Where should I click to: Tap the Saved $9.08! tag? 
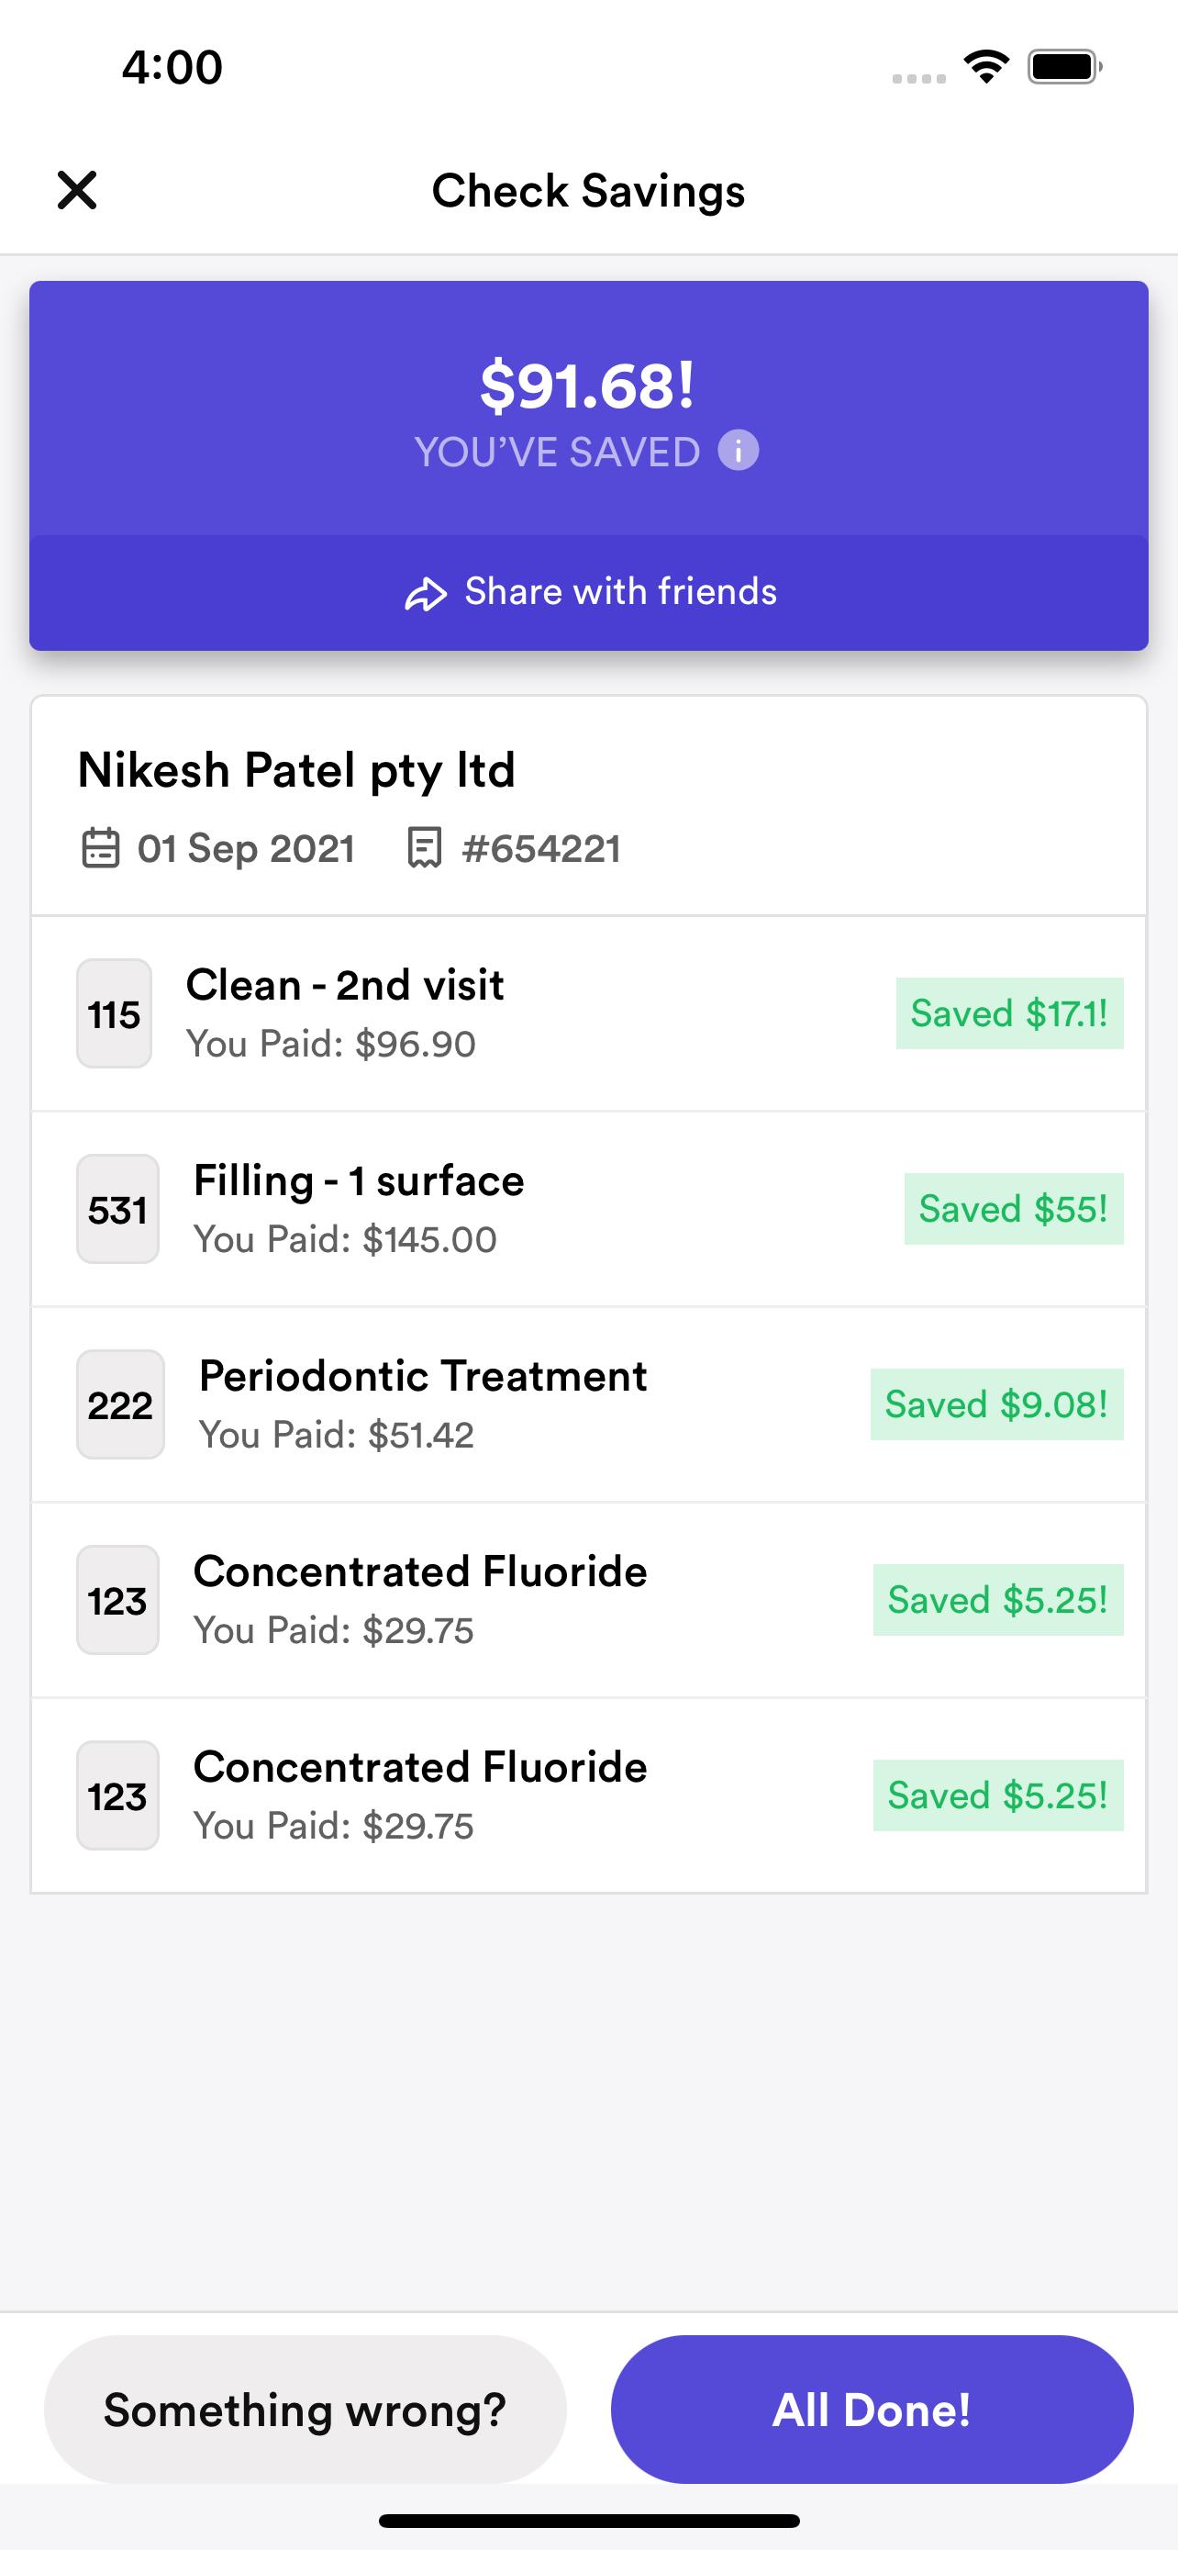(x=996, y=1404)
